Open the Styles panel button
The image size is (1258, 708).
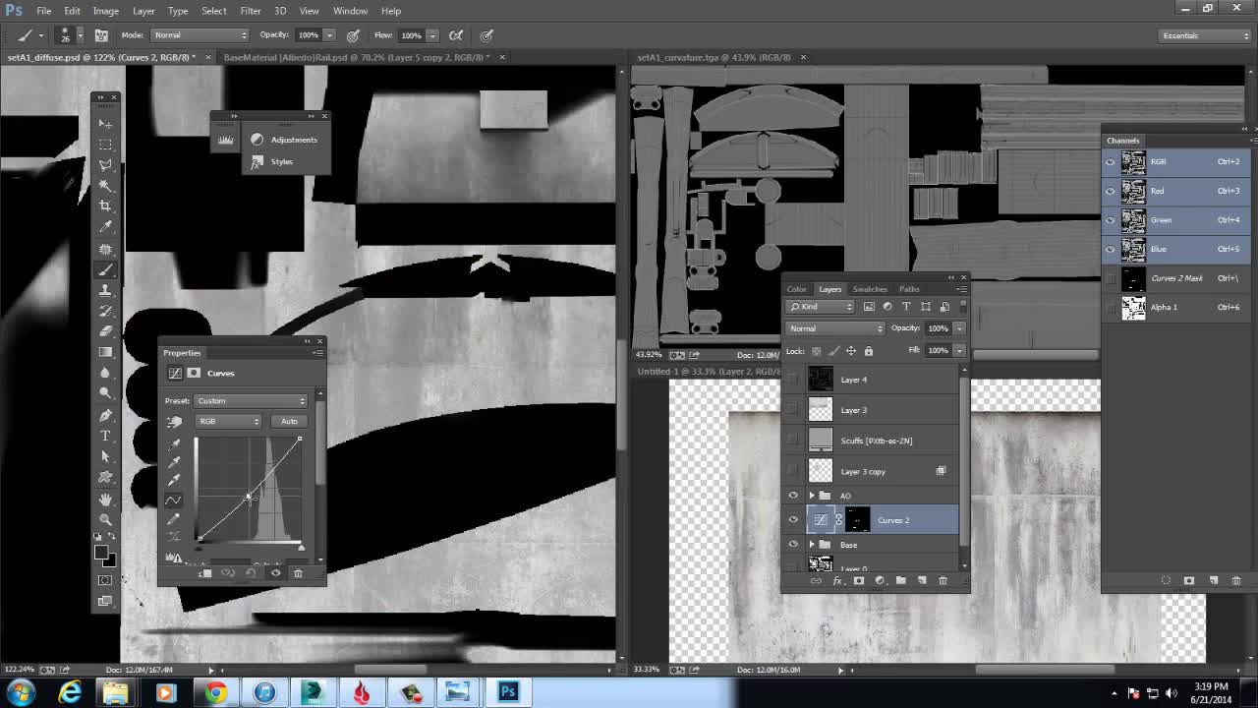pyautogui.click(x=271, y=161)
